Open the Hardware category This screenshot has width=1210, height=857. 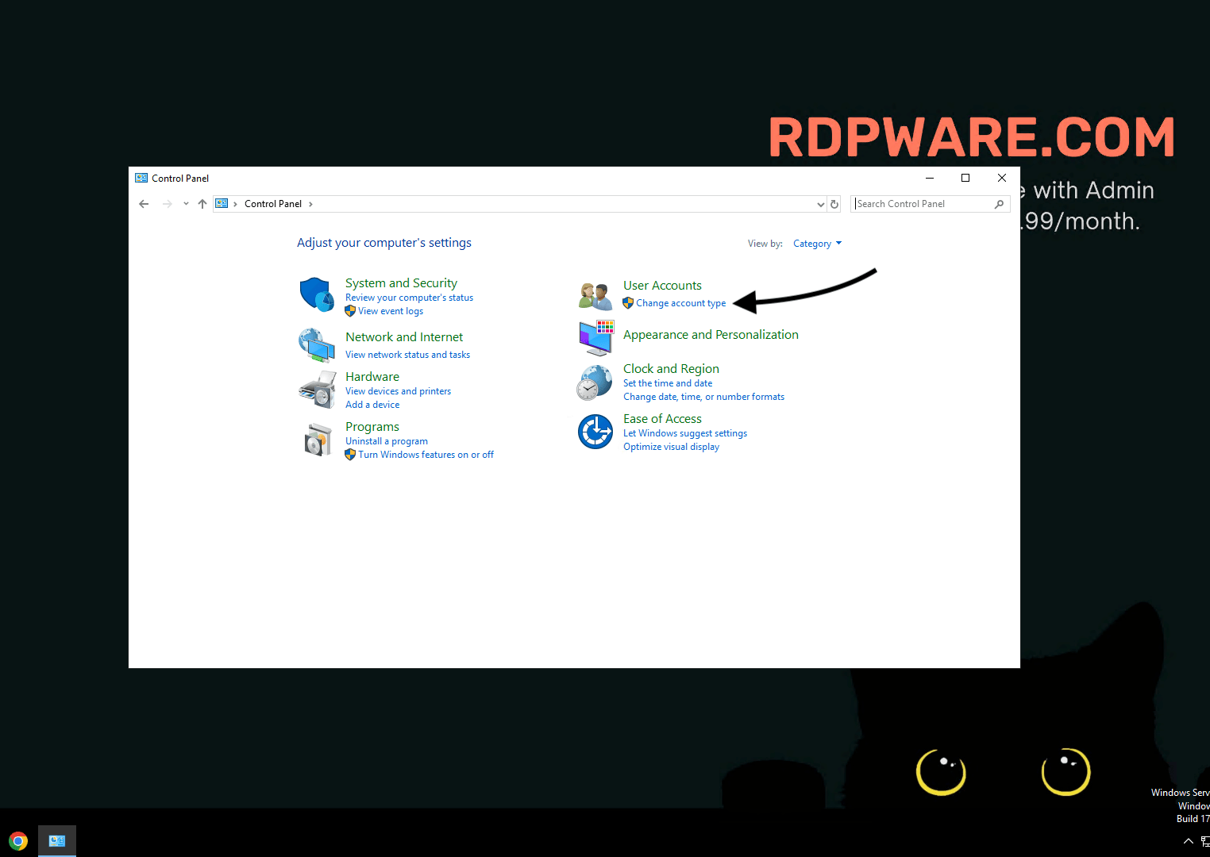[372, 377]
